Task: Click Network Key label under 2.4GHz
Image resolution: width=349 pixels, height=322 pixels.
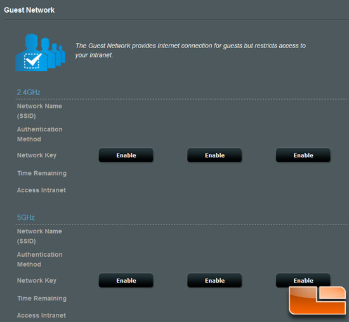Action: tap(37, 155)
